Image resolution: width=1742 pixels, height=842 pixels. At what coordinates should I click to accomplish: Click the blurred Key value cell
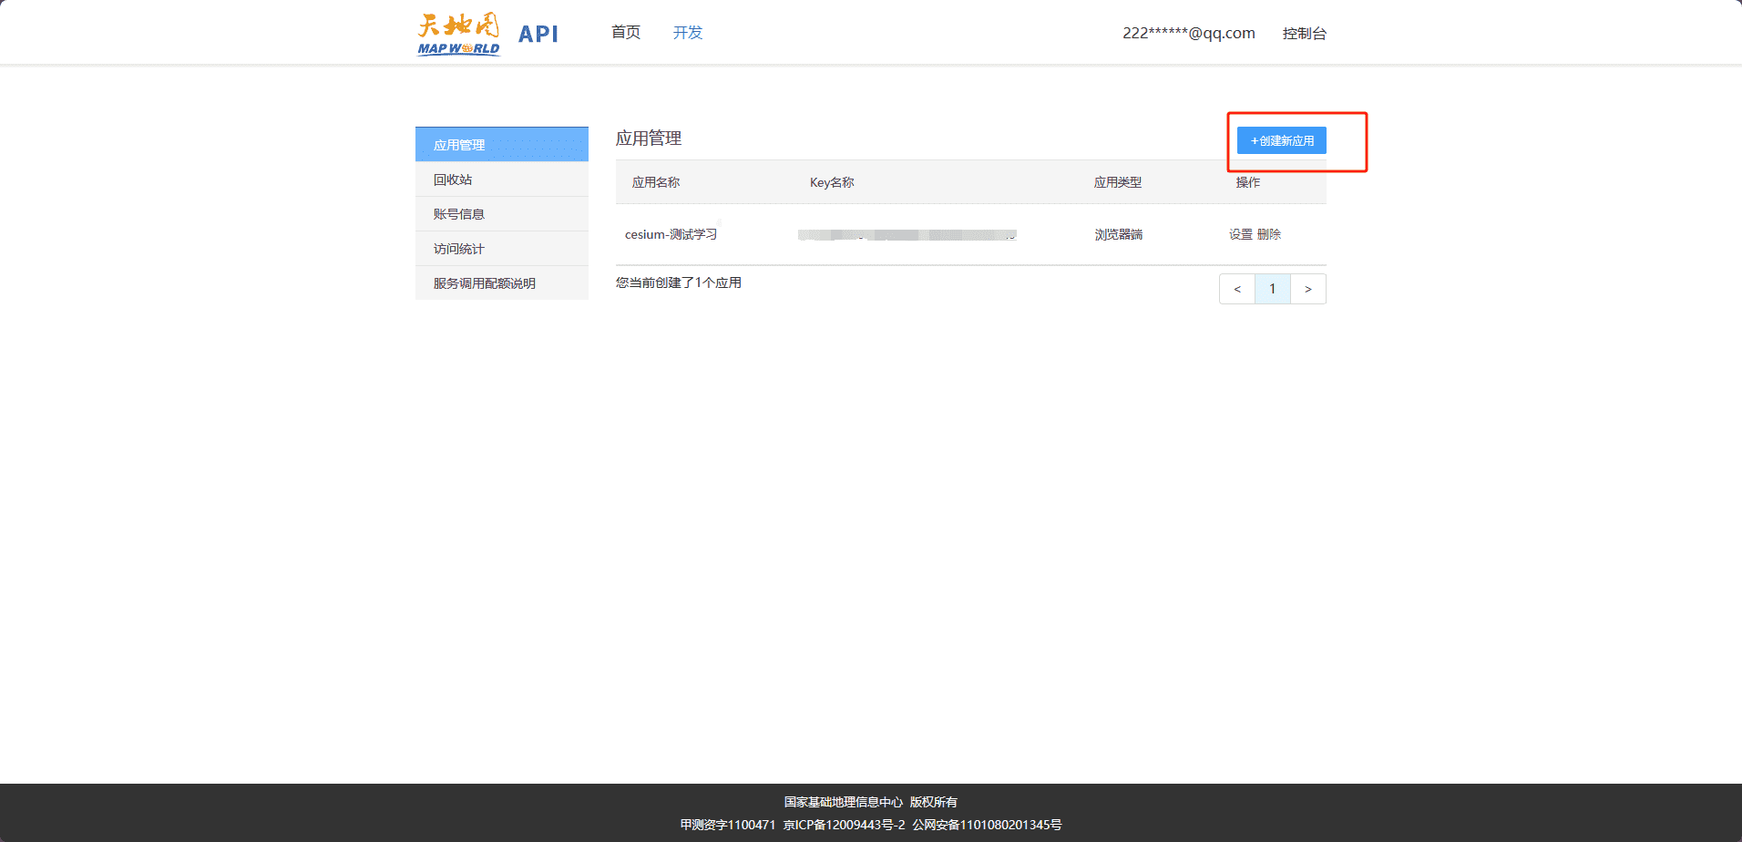point(907,235)
